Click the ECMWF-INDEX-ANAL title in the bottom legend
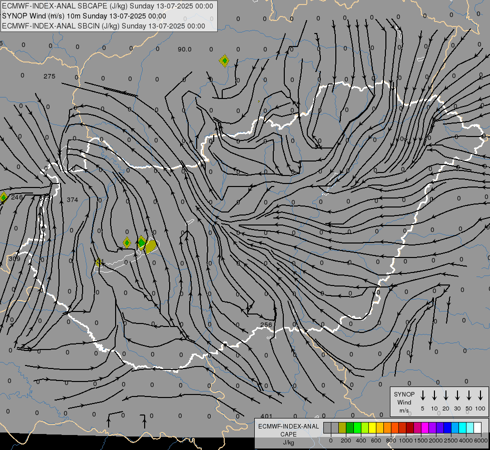The image size is (490, 450). point(288,426)
